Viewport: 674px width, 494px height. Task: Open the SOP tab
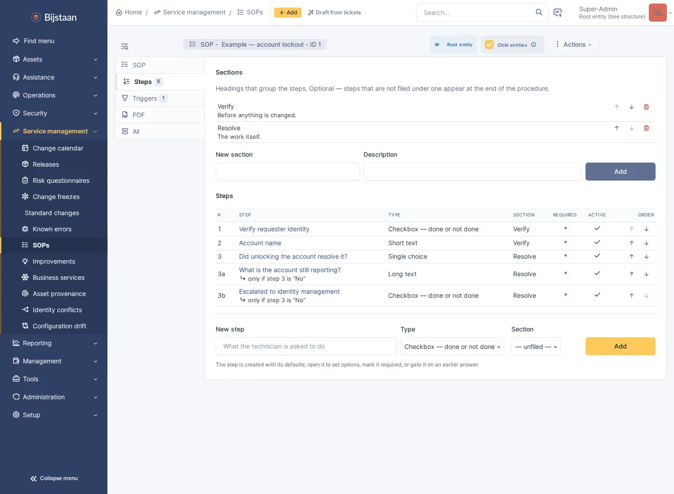(160, 65)
